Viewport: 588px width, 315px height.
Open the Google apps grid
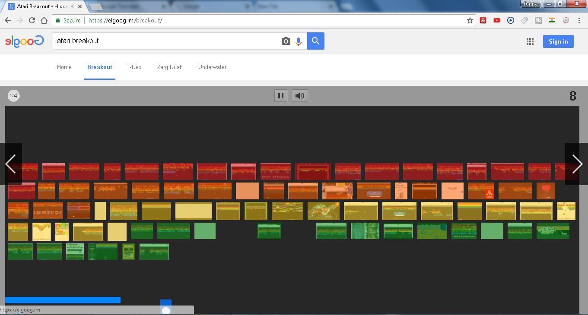click(530, 41)
